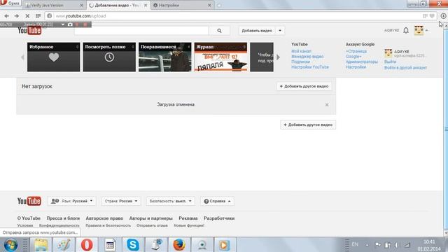This screenshot has height=252, width=448.
Task: Go back using the browser back arrow
Action: pyautogui.click(x=6, y=16)
